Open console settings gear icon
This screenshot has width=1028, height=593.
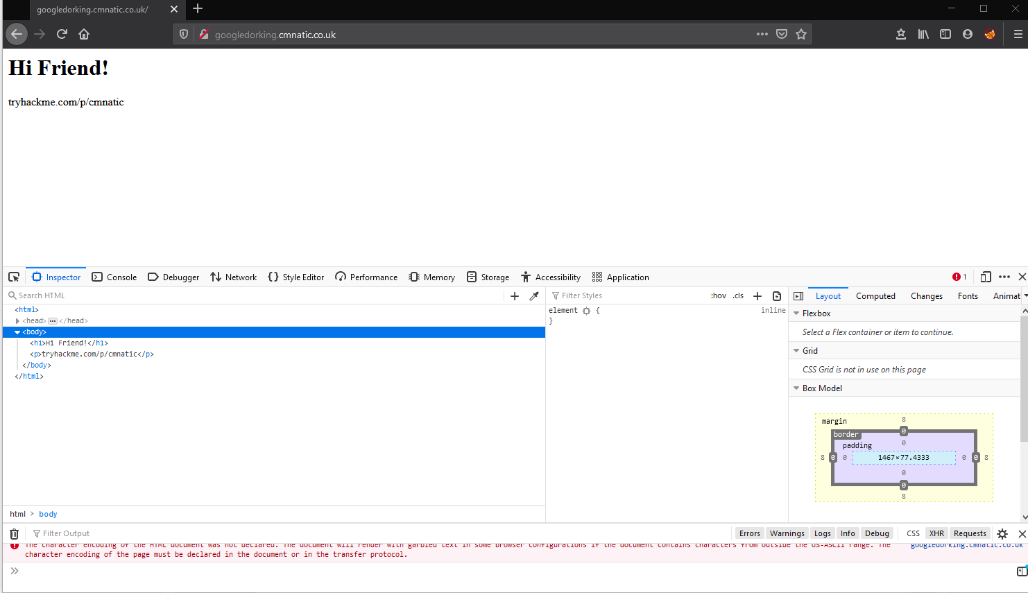click(1002, 533)
